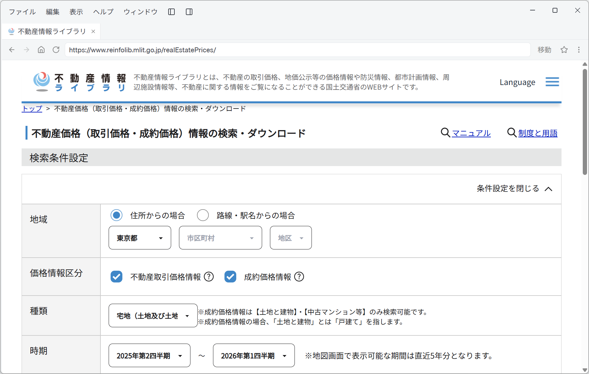589x374 pixels.
Task: Click the scrollbar down arrow
Action: coord(585,370)
